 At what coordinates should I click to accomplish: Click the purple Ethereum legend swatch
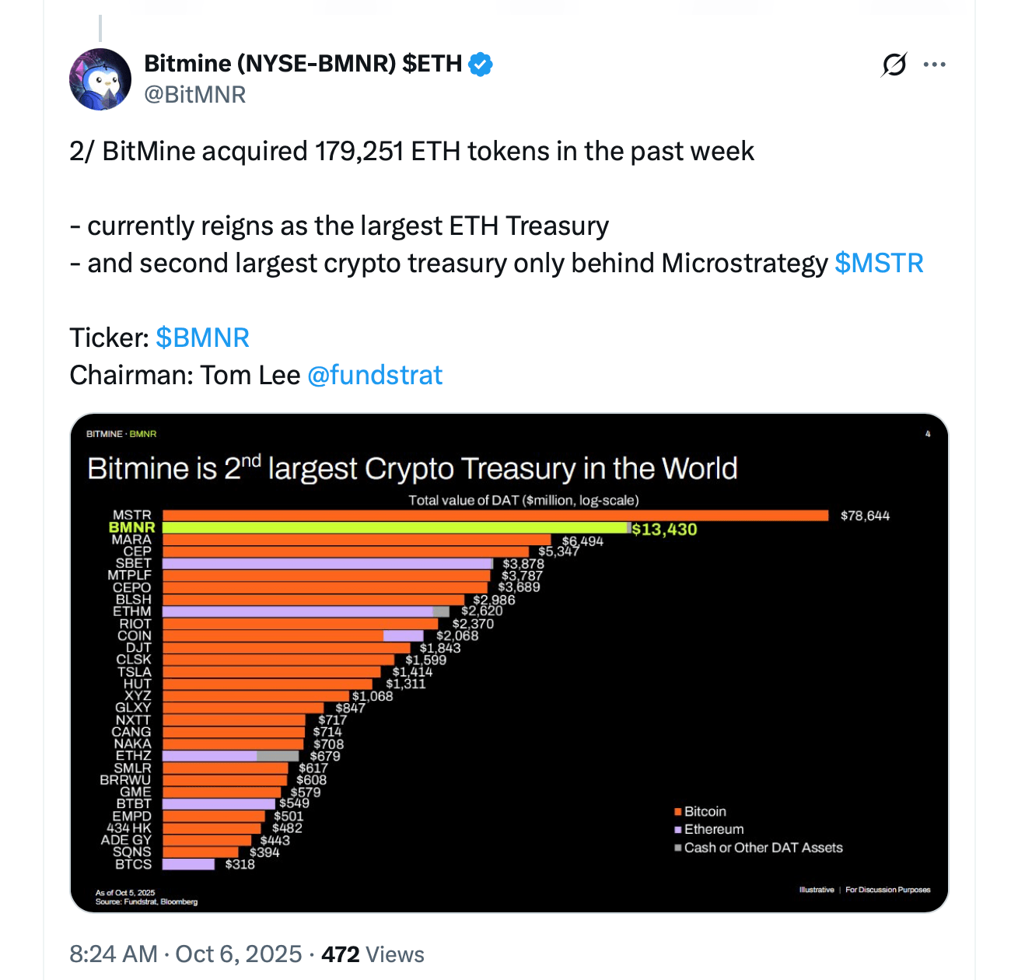(678, 830)
